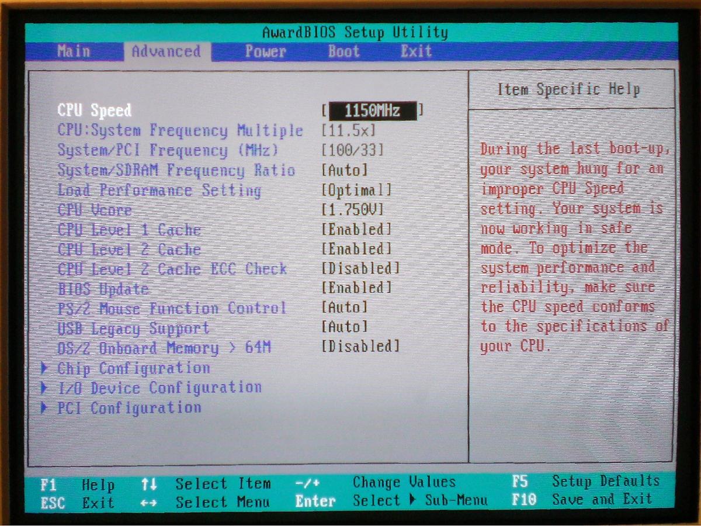Select CPU Level 2 Cache ECC Check label

tap(172, 269)
